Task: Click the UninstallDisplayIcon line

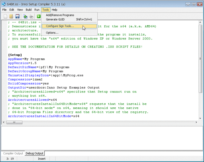Action: coord(46,75)
